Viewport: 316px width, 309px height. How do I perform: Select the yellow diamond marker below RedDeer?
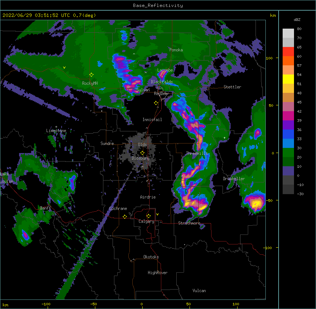(156, 103)
